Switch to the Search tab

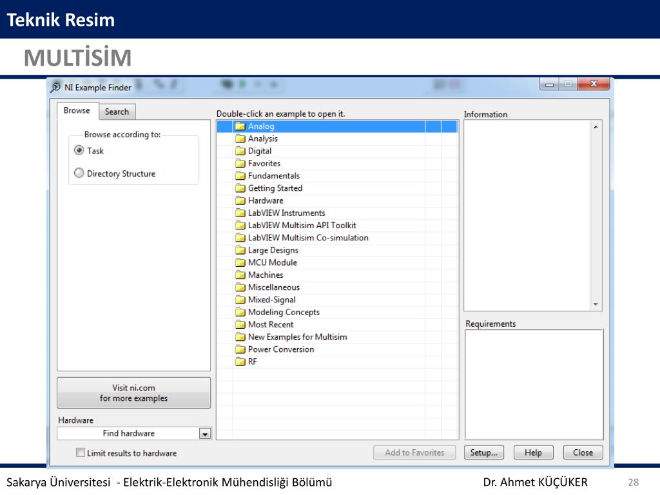(x=117, y=112)
